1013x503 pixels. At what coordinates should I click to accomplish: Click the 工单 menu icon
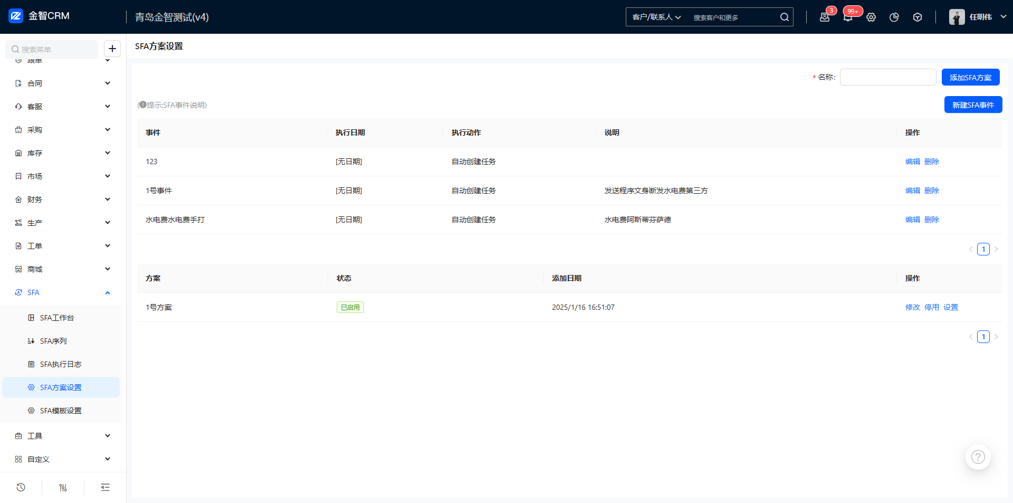[18, 246]
